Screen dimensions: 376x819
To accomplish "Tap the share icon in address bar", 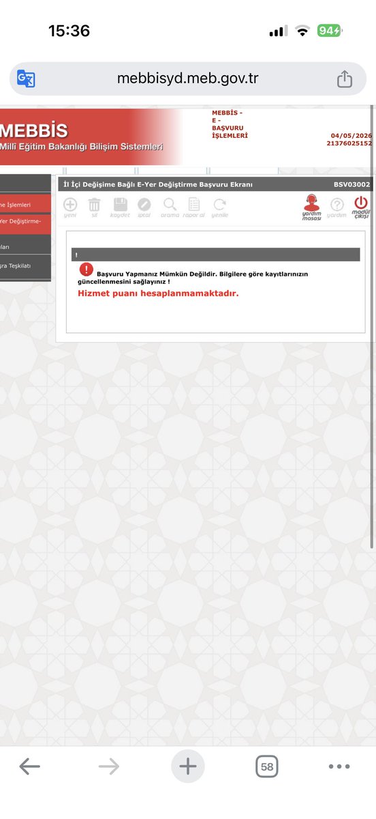I will click(345, 78).
